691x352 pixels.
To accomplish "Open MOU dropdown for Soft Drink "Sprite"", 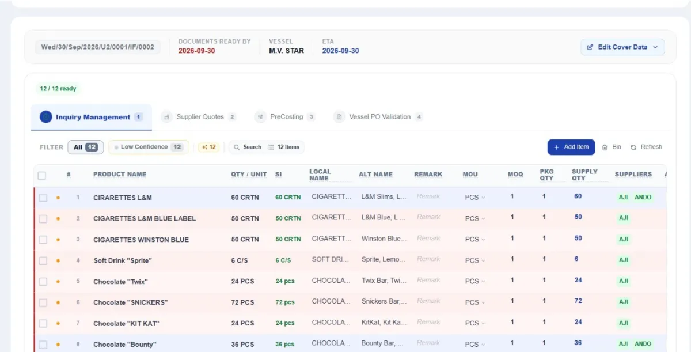I will 475,260.
